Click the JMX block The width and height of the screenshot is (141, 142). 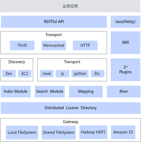(125, 43)
